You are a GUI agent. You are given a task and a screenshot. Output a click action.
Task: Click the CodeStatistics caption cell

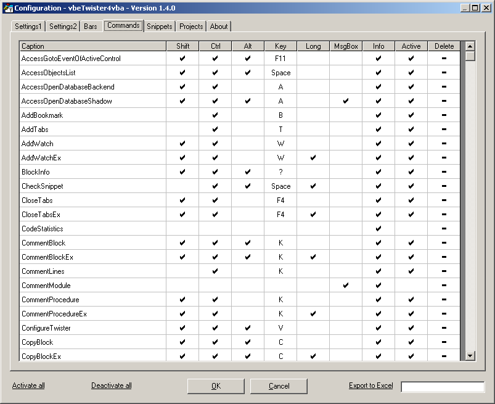(93, 228)
